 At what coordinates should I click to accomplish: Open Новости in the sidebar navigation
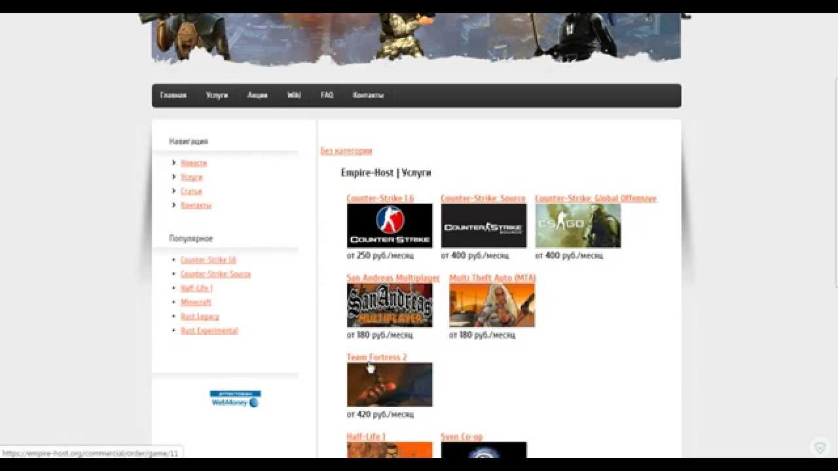pos(194,163)
